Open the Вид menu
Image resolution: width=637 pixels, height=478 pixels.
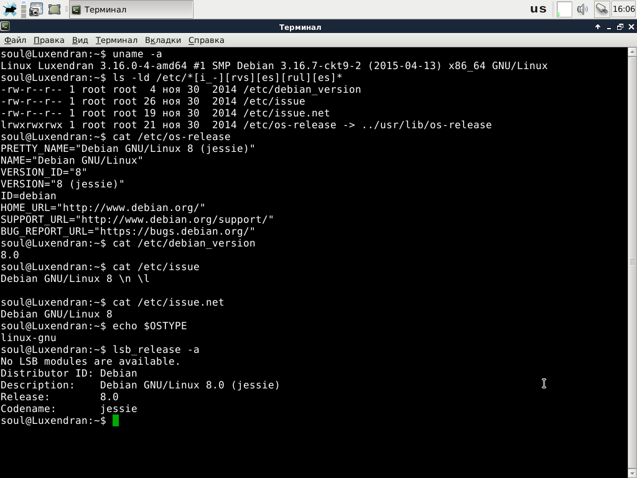coord(80,40)
